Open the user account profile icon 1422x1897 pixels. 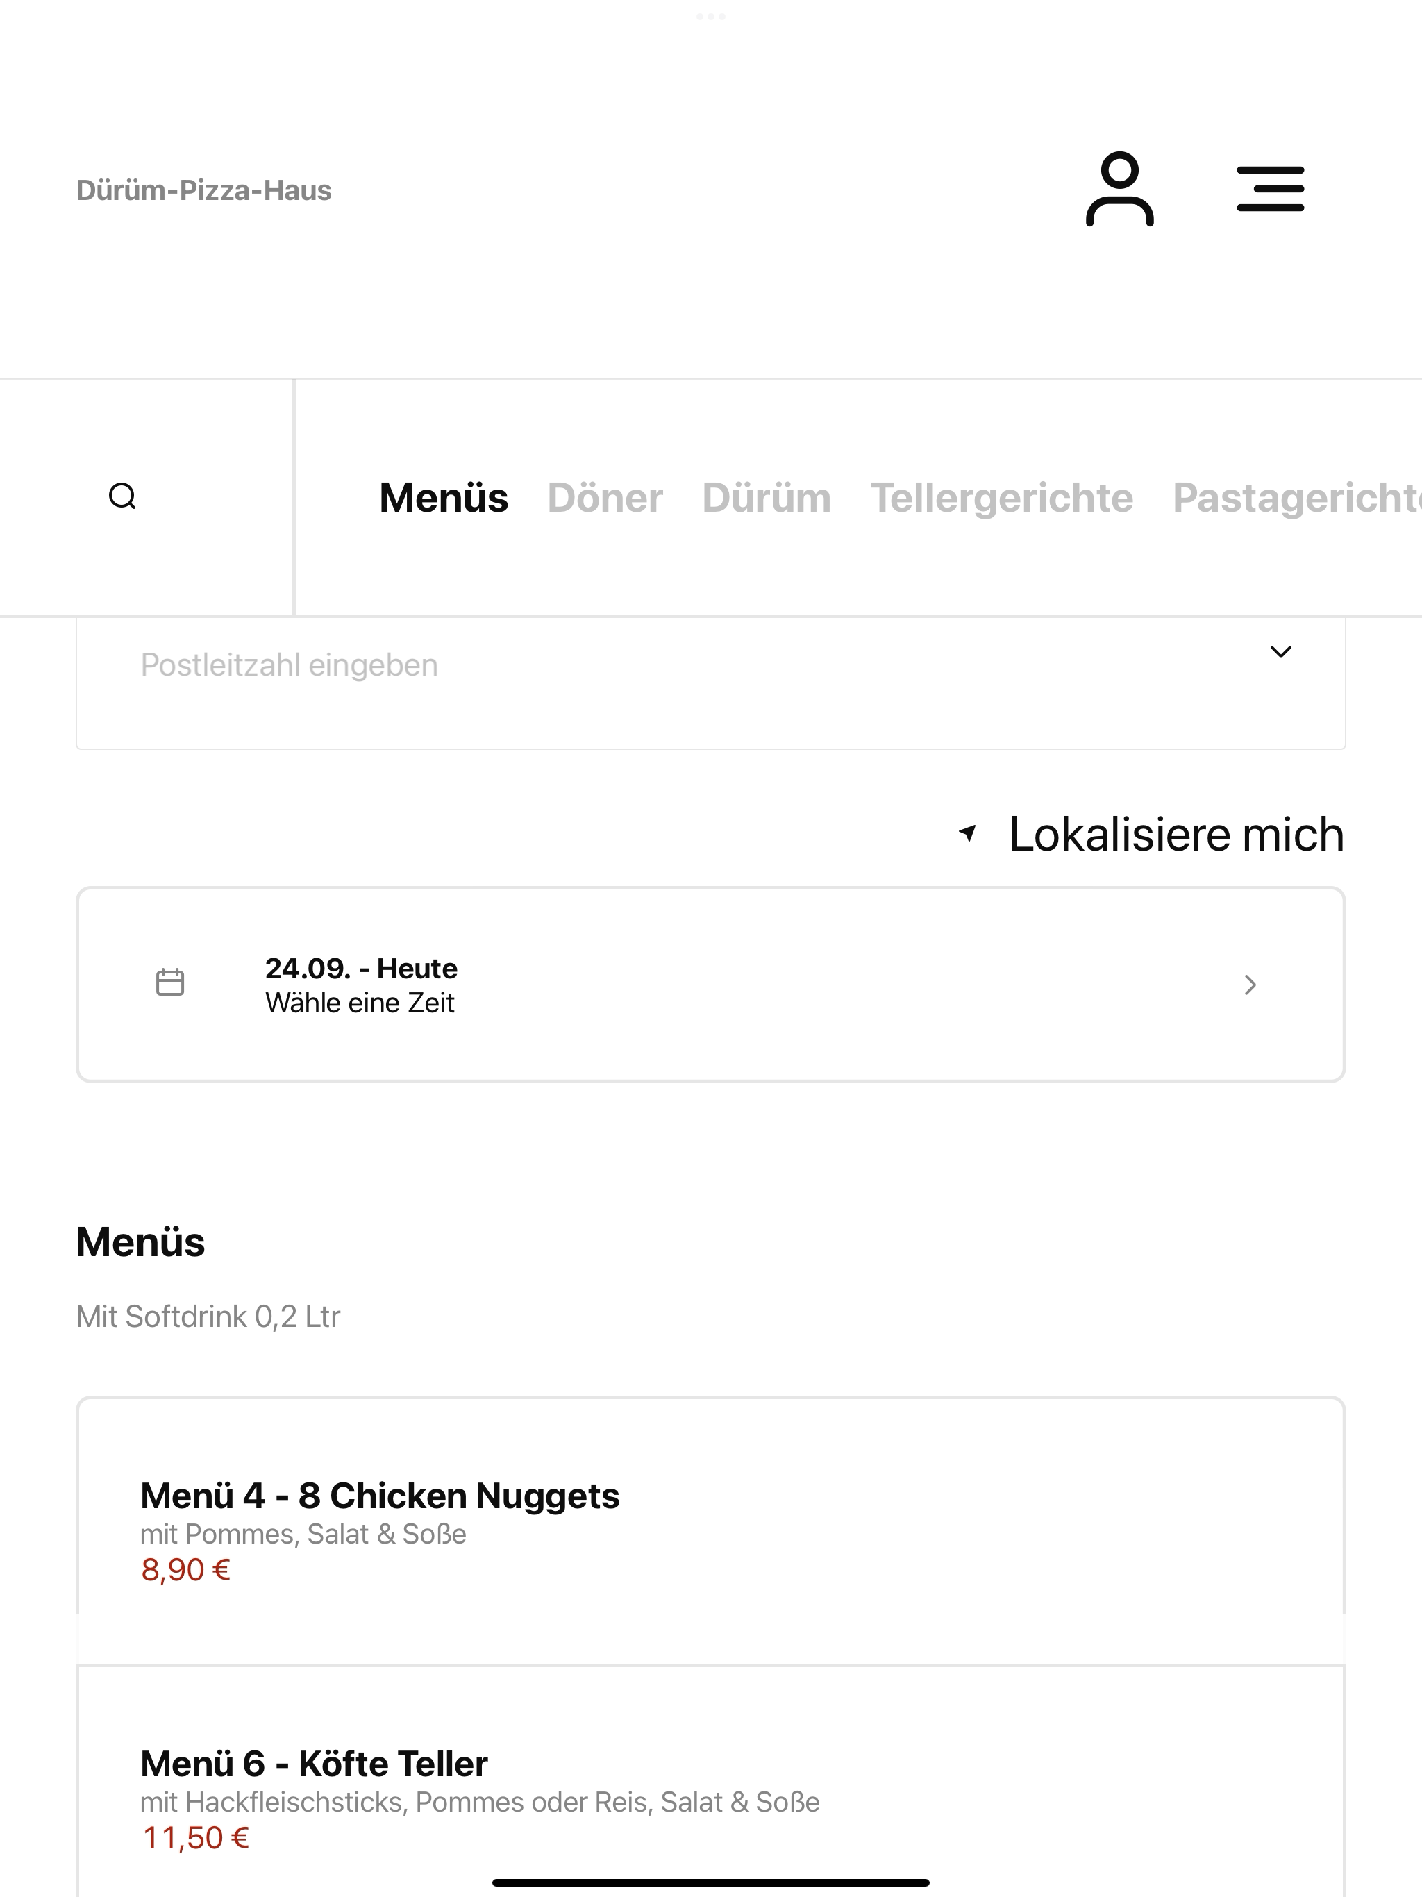[1119, 189]
